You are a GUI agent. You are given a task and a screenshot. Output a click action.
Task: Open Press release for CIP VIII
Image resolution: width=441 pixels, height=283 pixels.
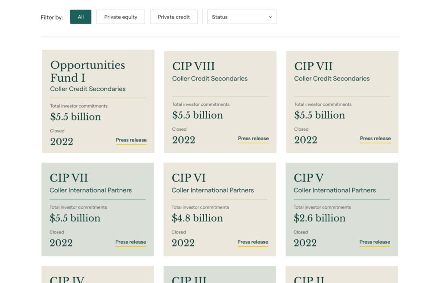(x=253, y=138)
